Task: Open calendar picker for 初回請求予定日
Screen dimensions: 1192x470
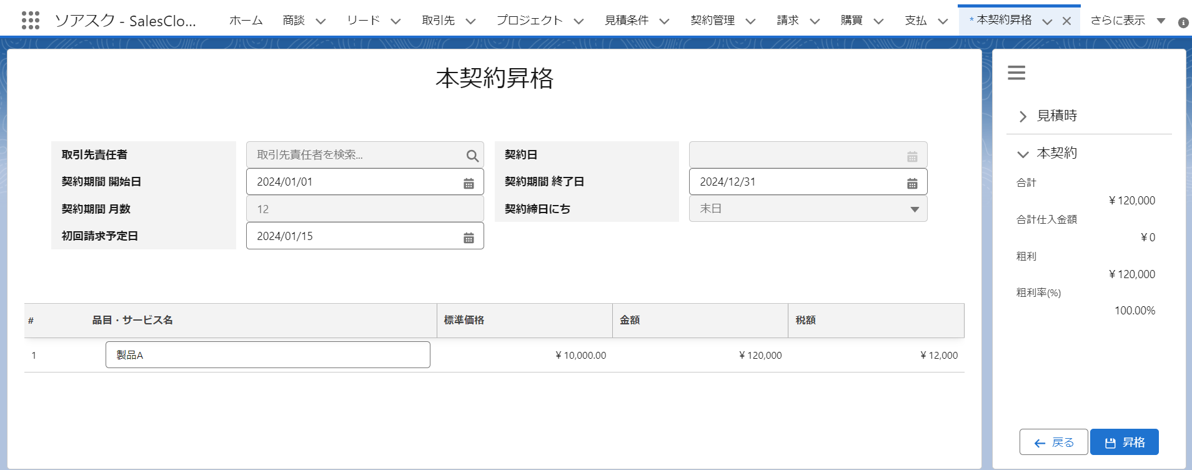Action: point(469,237)
